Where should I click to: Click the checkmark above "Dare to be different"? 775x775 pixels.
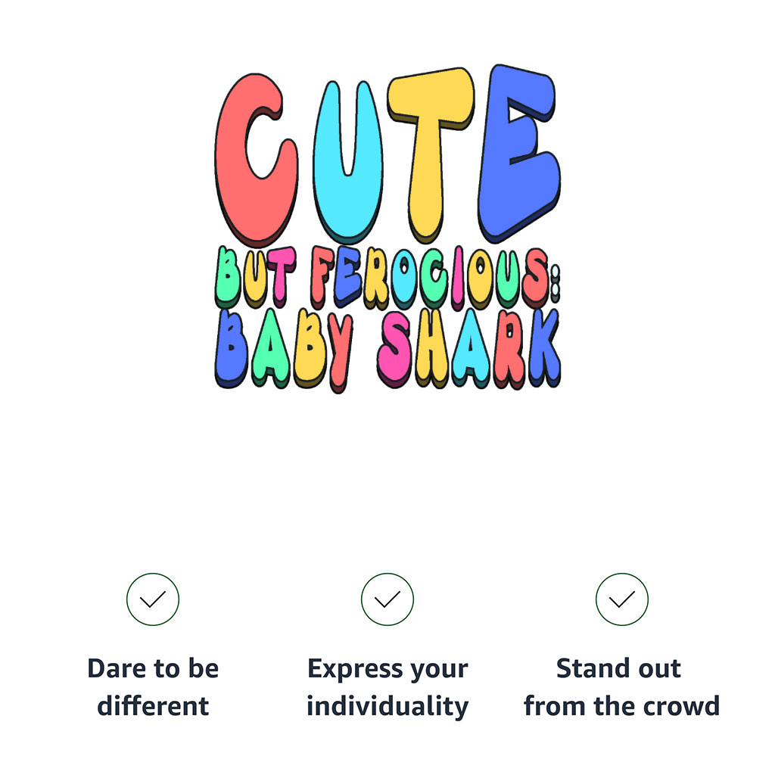[153, 599]
